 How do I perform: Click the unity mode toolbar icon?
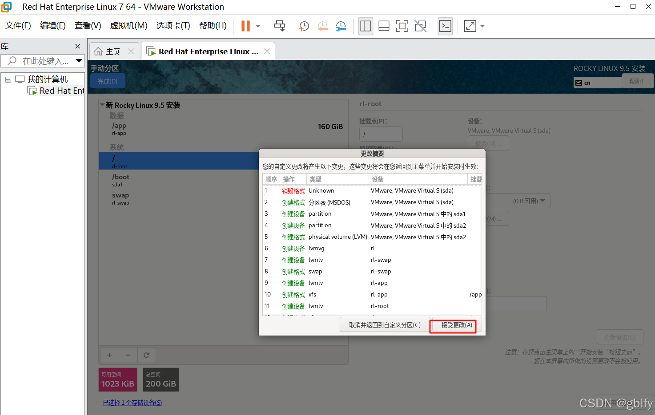(420, 26)
